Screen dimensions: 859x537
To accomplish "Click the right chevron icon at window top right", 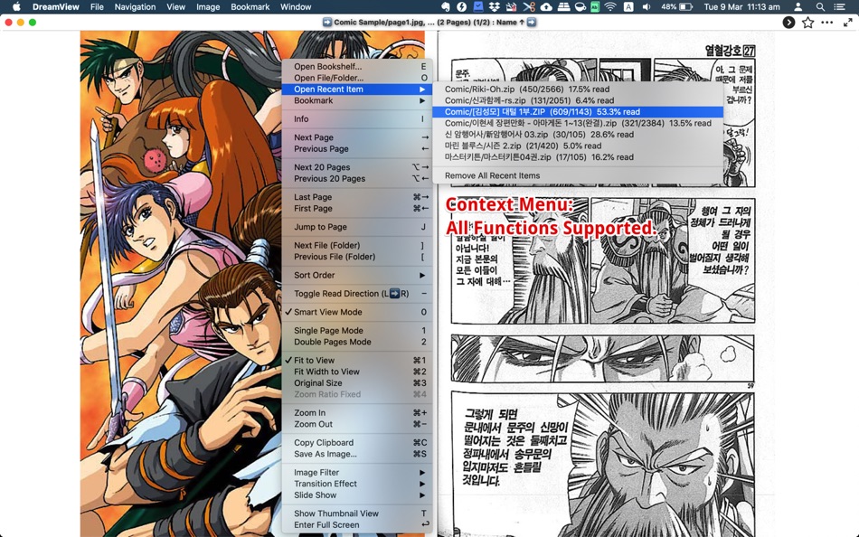I will [788, 22].
